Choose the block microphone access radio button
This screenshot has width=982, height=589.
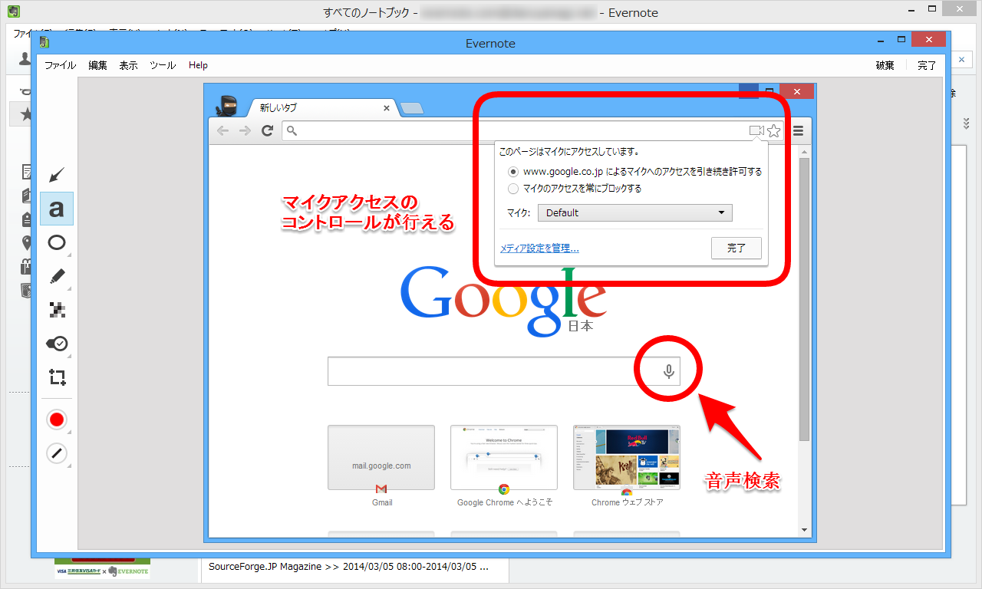(x=512, y=189)
